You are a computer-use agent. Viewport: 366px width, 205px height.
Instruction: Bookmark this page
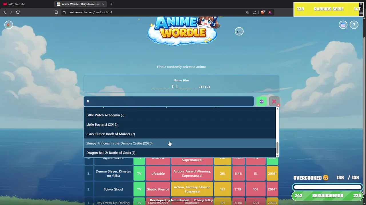56,12
